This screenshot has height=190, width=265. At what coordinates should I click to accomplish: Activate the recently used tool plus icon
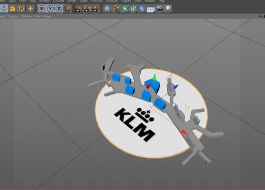pos(30,9)
